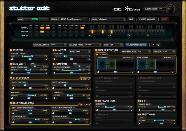Toggle Normal 1/8 note grid cell
This screenshot has height=131, width=186.
click(x=42, y=28)
